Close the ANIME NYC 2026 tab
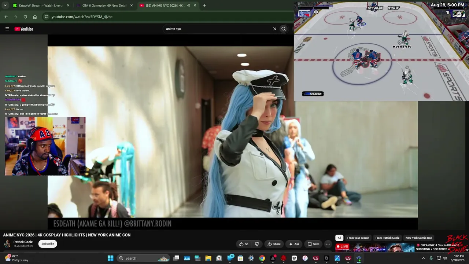 click(195, 5)
